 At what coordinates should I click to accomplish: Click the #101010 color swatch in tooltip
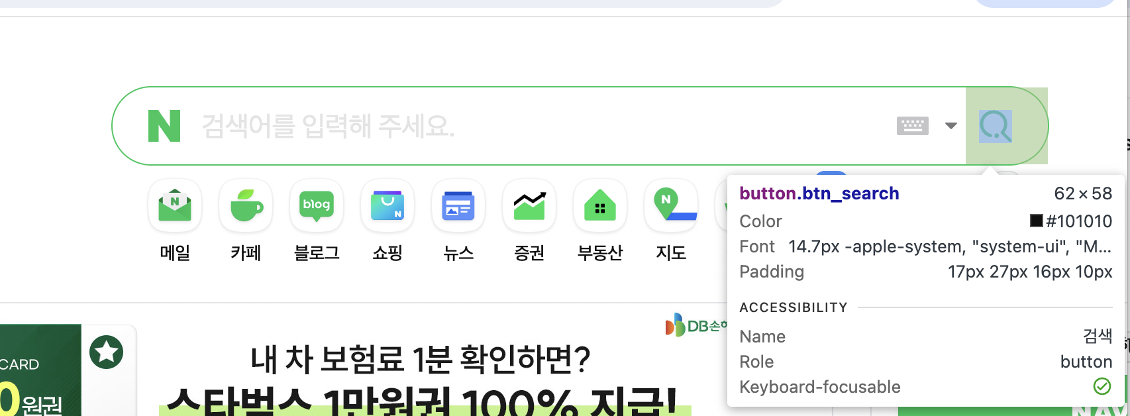pos(1037,221)
